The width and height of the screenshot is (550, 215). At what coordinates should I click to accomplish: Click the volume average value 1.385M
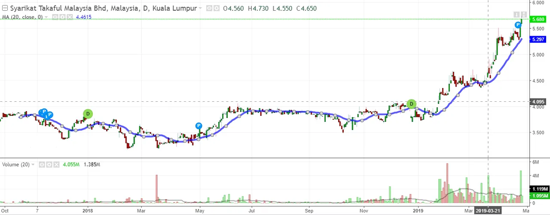pos(92,164)
